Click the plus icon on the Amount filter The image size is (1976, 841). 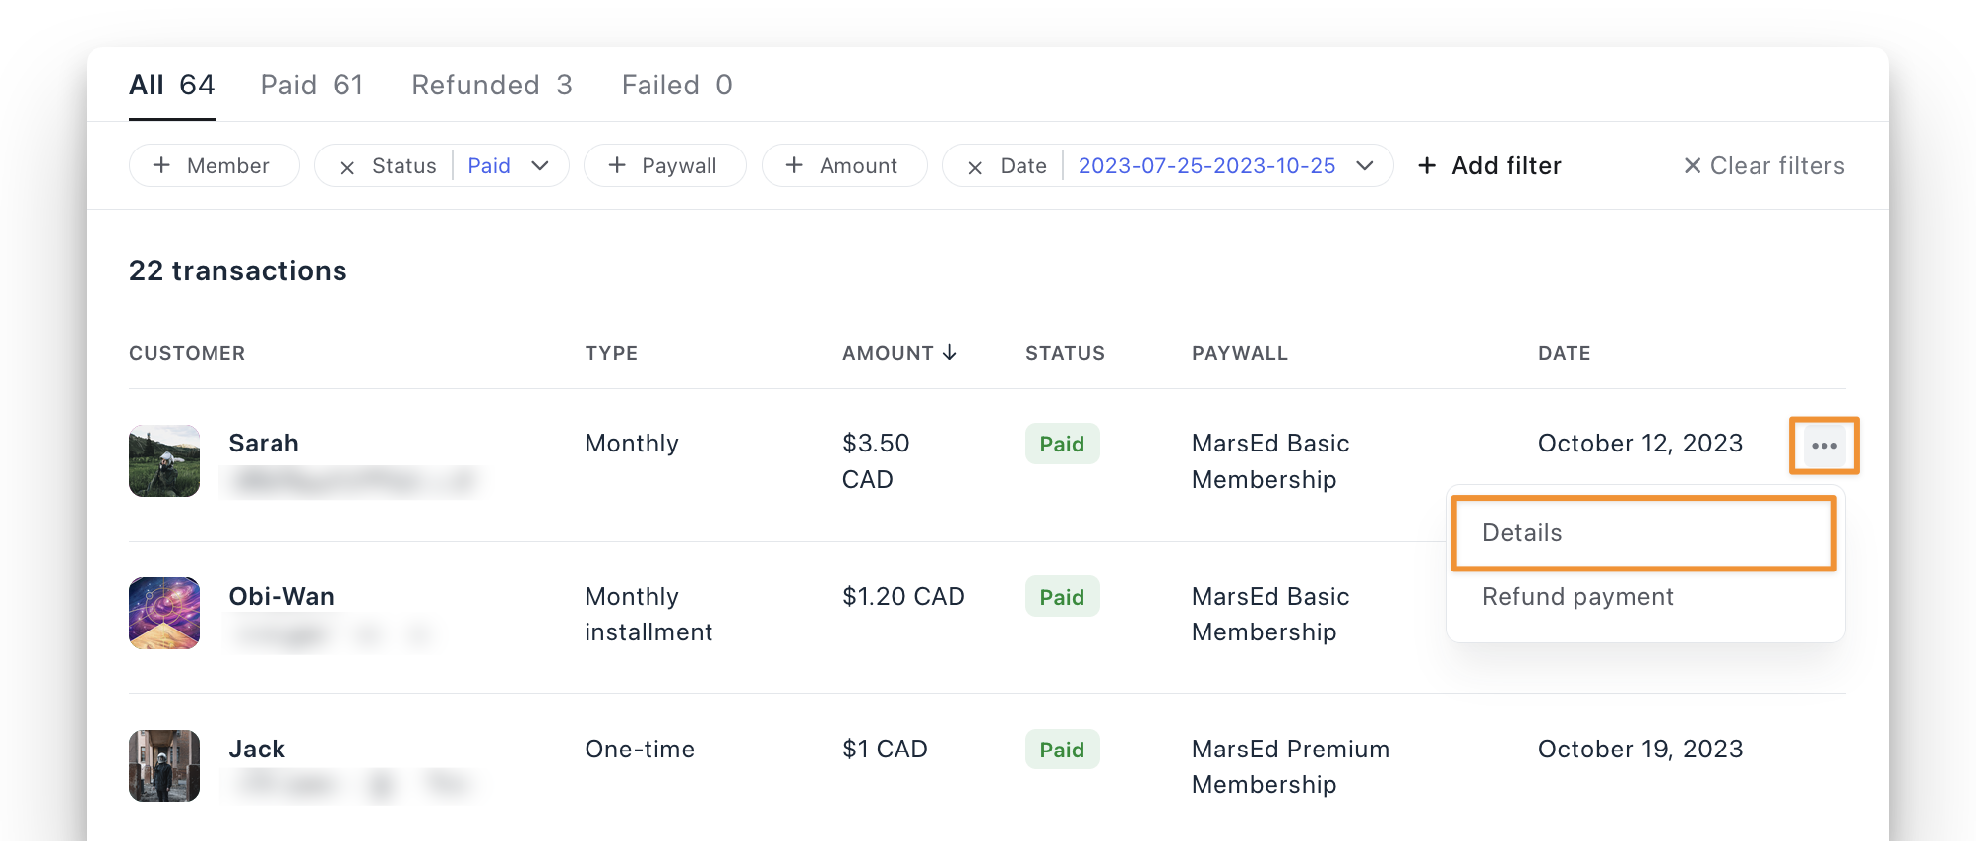(793, 165)
